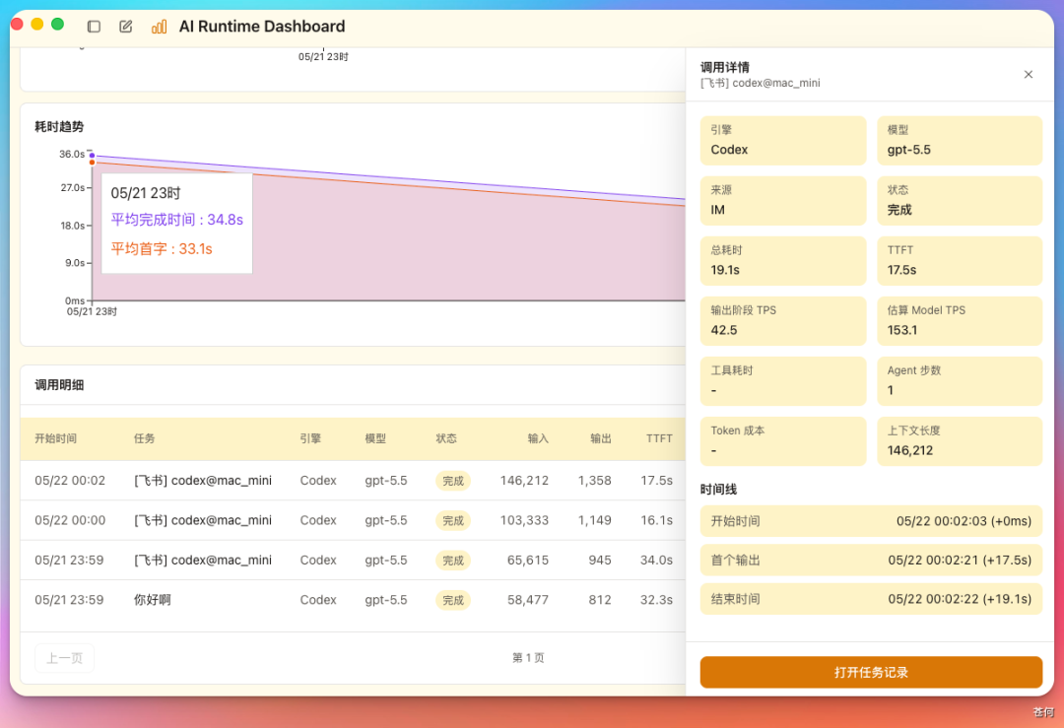
Task: Click the TTFT column header
Action: (x=659, y=438)
